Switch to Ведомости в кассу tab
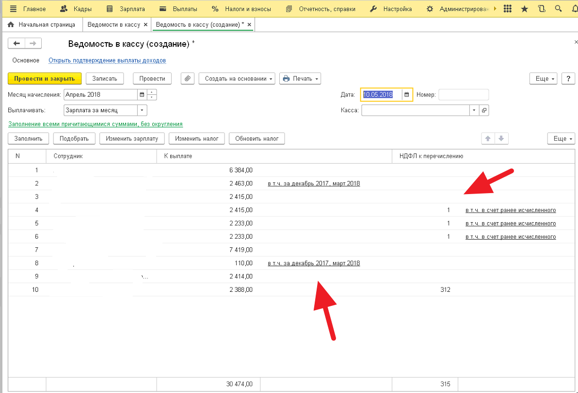The height and width of the screenshot is (393, 578). pos(114,25)
